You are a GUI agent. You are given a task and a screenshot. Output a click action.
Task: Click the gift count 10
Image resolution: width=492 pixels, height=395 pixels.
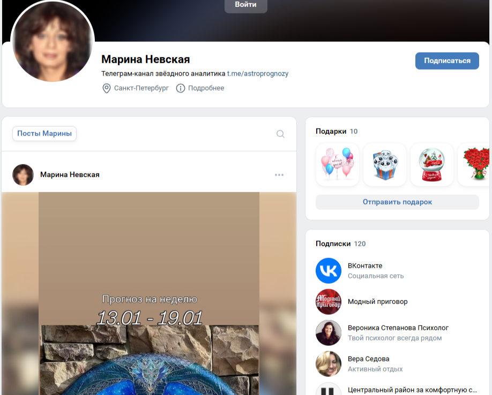point(354,132)
